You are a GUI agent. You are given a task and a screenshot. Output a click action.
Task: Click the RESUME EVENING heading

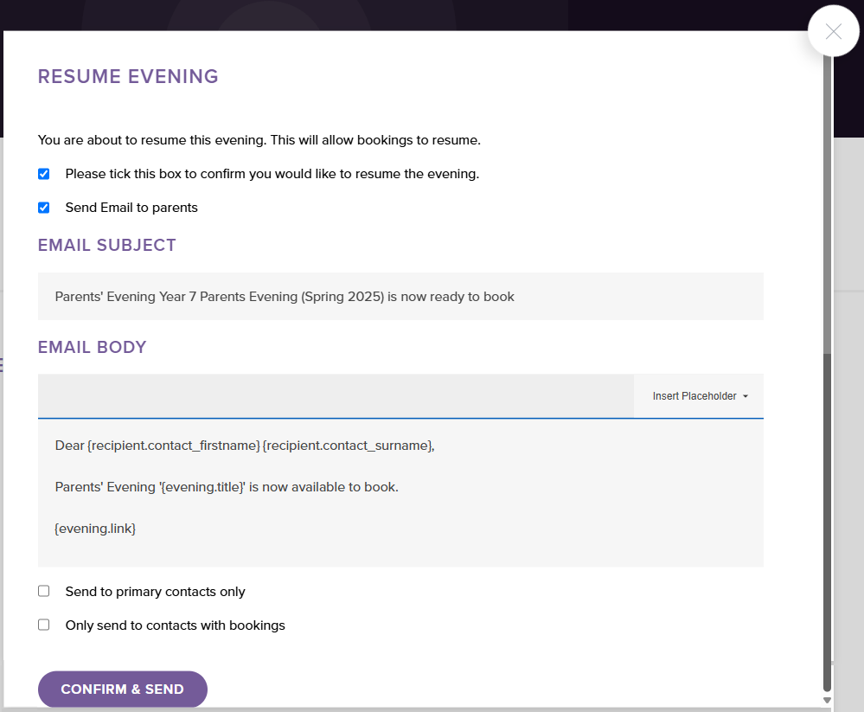click(x=128, y=76)
